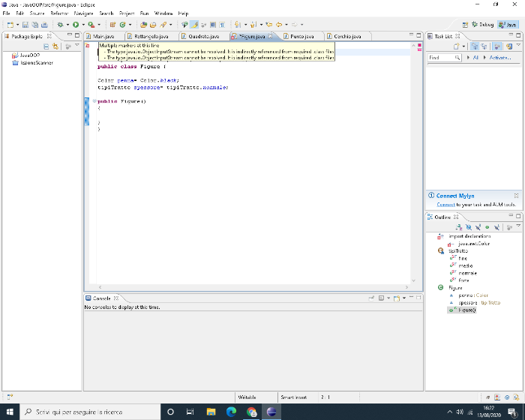
Task: Click the External Tools run icon
Action: point(91,25)
